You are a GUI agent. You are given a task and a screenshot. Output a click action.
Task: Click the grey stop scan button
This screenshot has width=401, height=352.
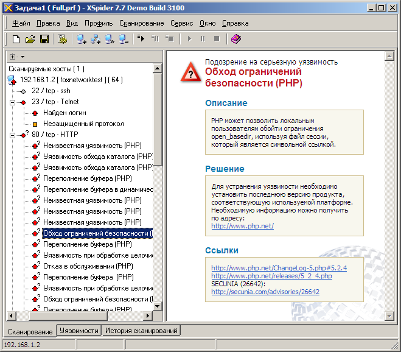coord(217,38)
